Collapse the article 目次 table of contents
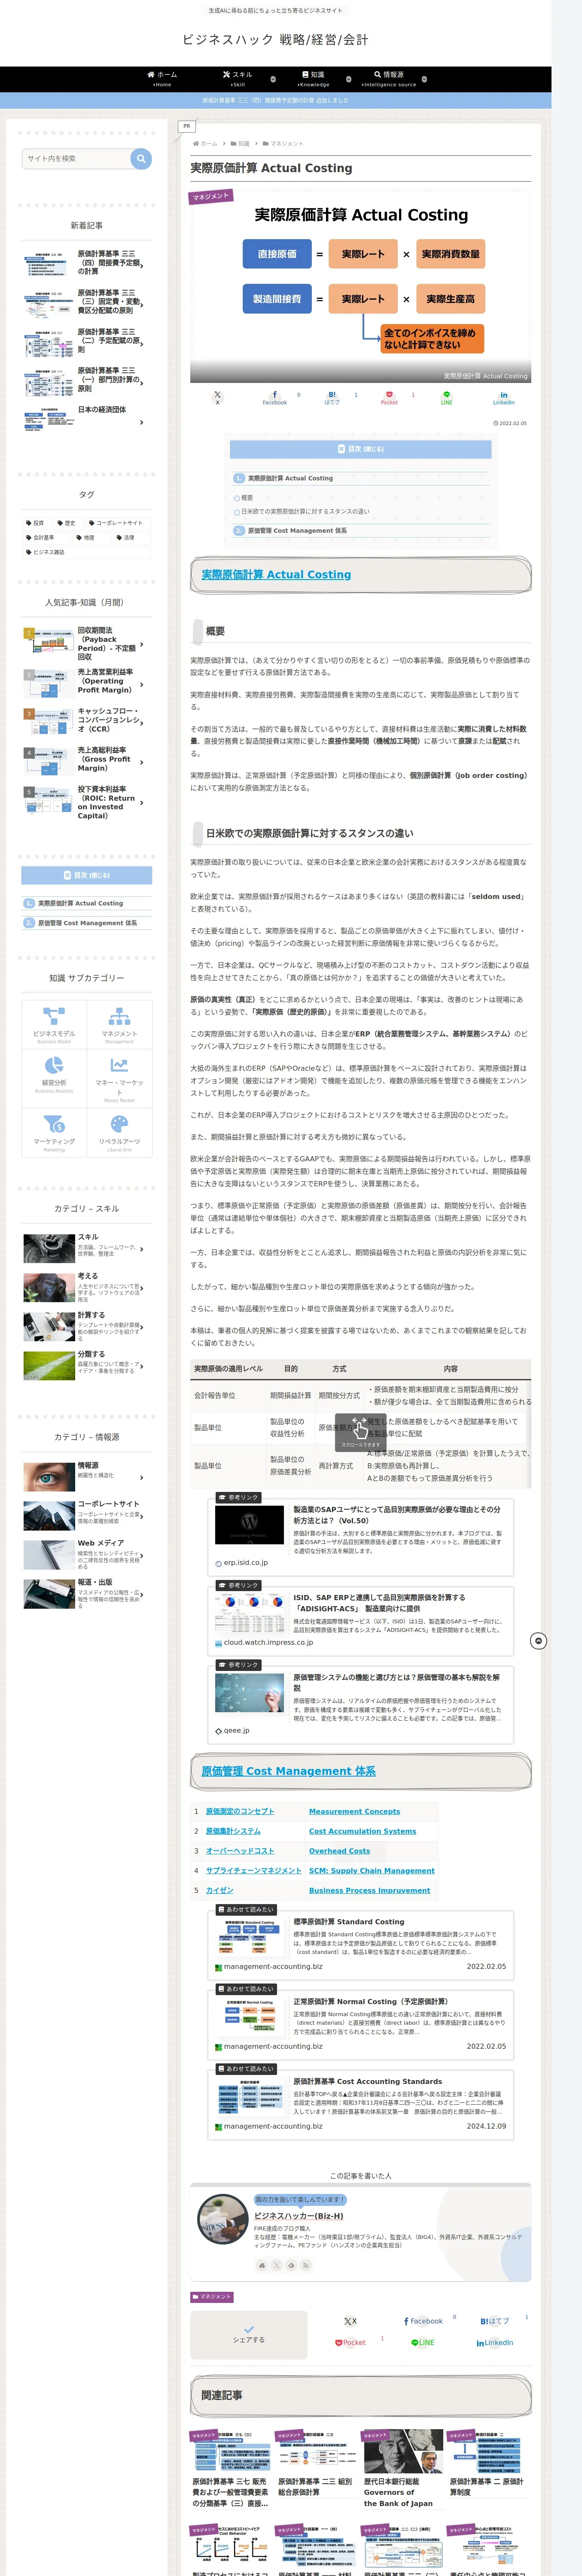 click(360, 449)
